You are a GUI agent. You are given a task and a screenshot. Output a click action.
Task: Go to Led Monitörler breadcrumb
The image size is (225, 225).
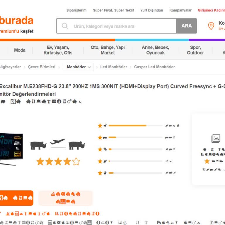tap(114, 67)
